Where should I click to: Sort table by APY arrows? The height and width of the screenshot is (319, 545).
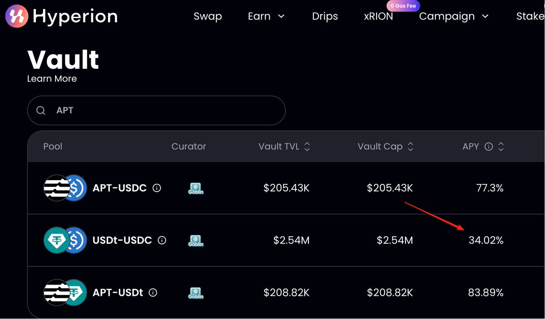[x=501, y=147]
